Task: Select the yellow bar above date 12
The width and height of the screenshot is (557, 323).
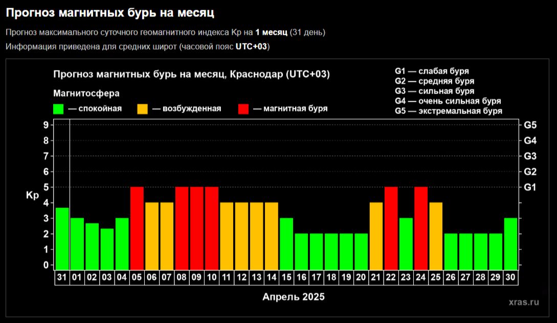Action: tap(242, 235)
